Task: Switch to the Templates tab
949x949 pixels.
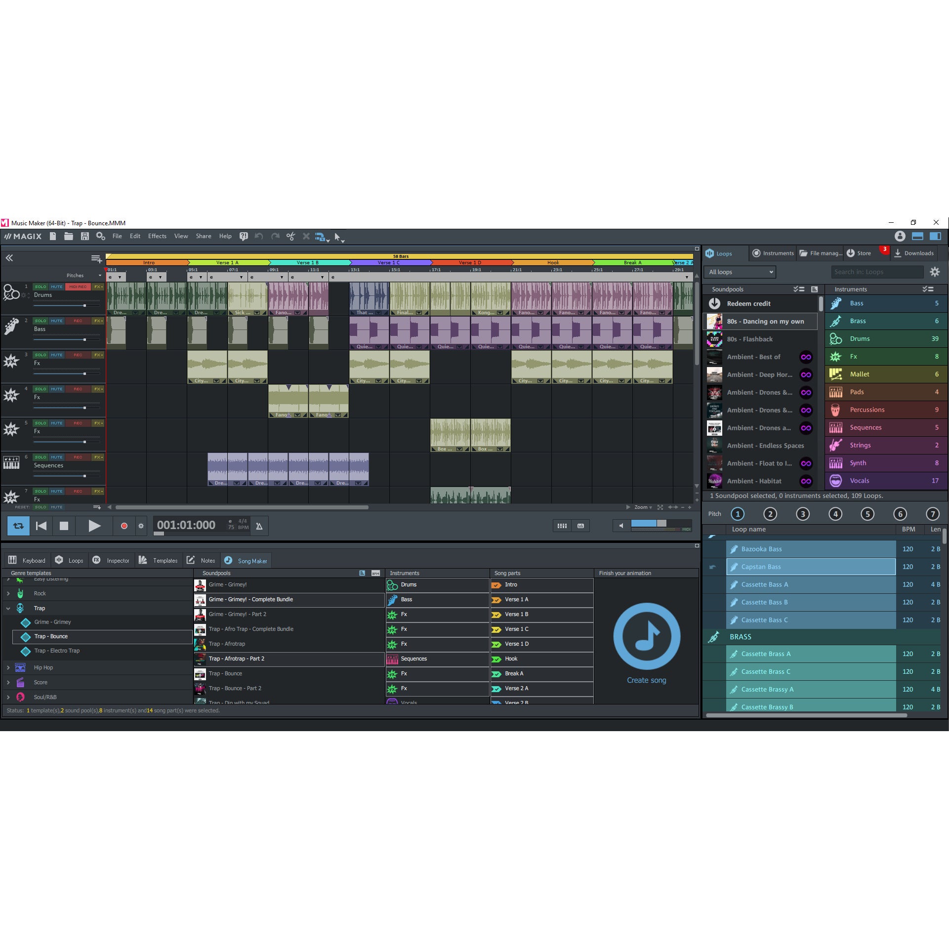Action: point(159,561)
